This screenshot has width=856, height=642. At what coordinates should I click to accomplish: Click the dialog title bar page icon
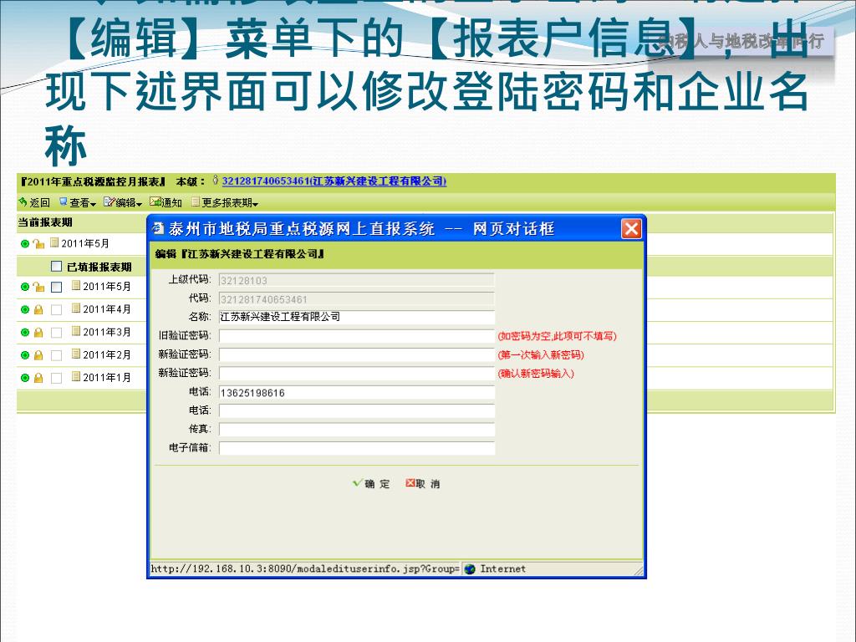(x=158, y=228)
